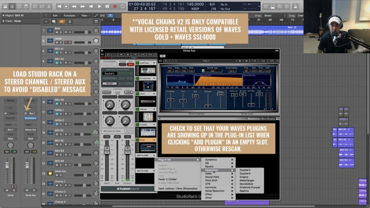Start playback with the Play button
The width and height of the screenshot is (370, 208).
(x=99, y=6)
